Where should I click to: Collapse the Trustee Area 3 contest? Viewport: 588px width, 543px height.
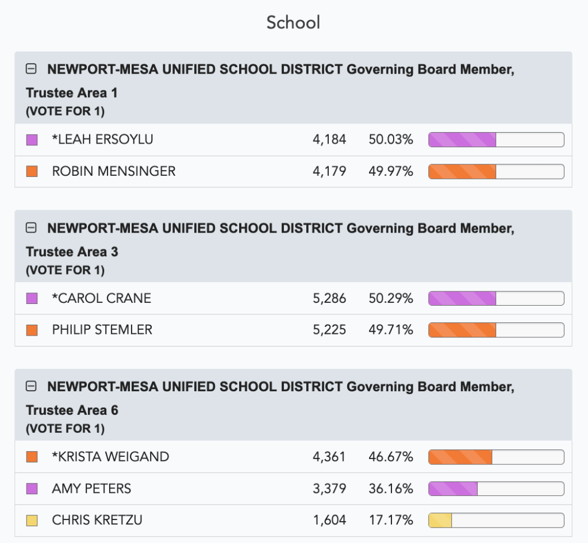pos(32,228)
